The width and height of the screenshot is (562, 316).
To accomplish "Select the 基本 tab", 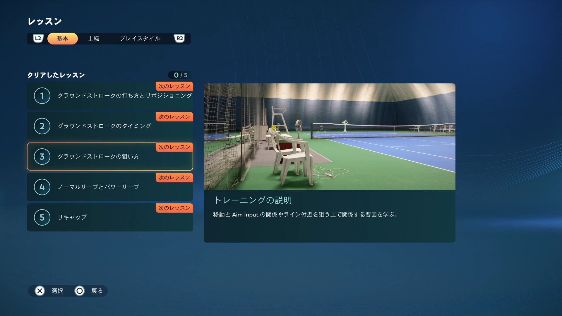I will [x=63, y=39].
